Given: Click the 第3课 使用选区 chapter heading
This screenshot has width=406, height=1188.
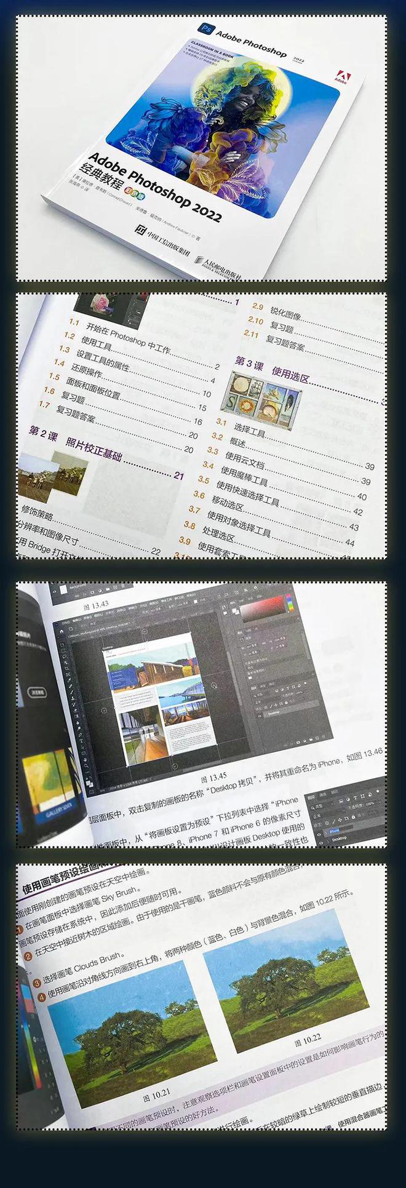Looking at the screenshot, I should point(271,369).
